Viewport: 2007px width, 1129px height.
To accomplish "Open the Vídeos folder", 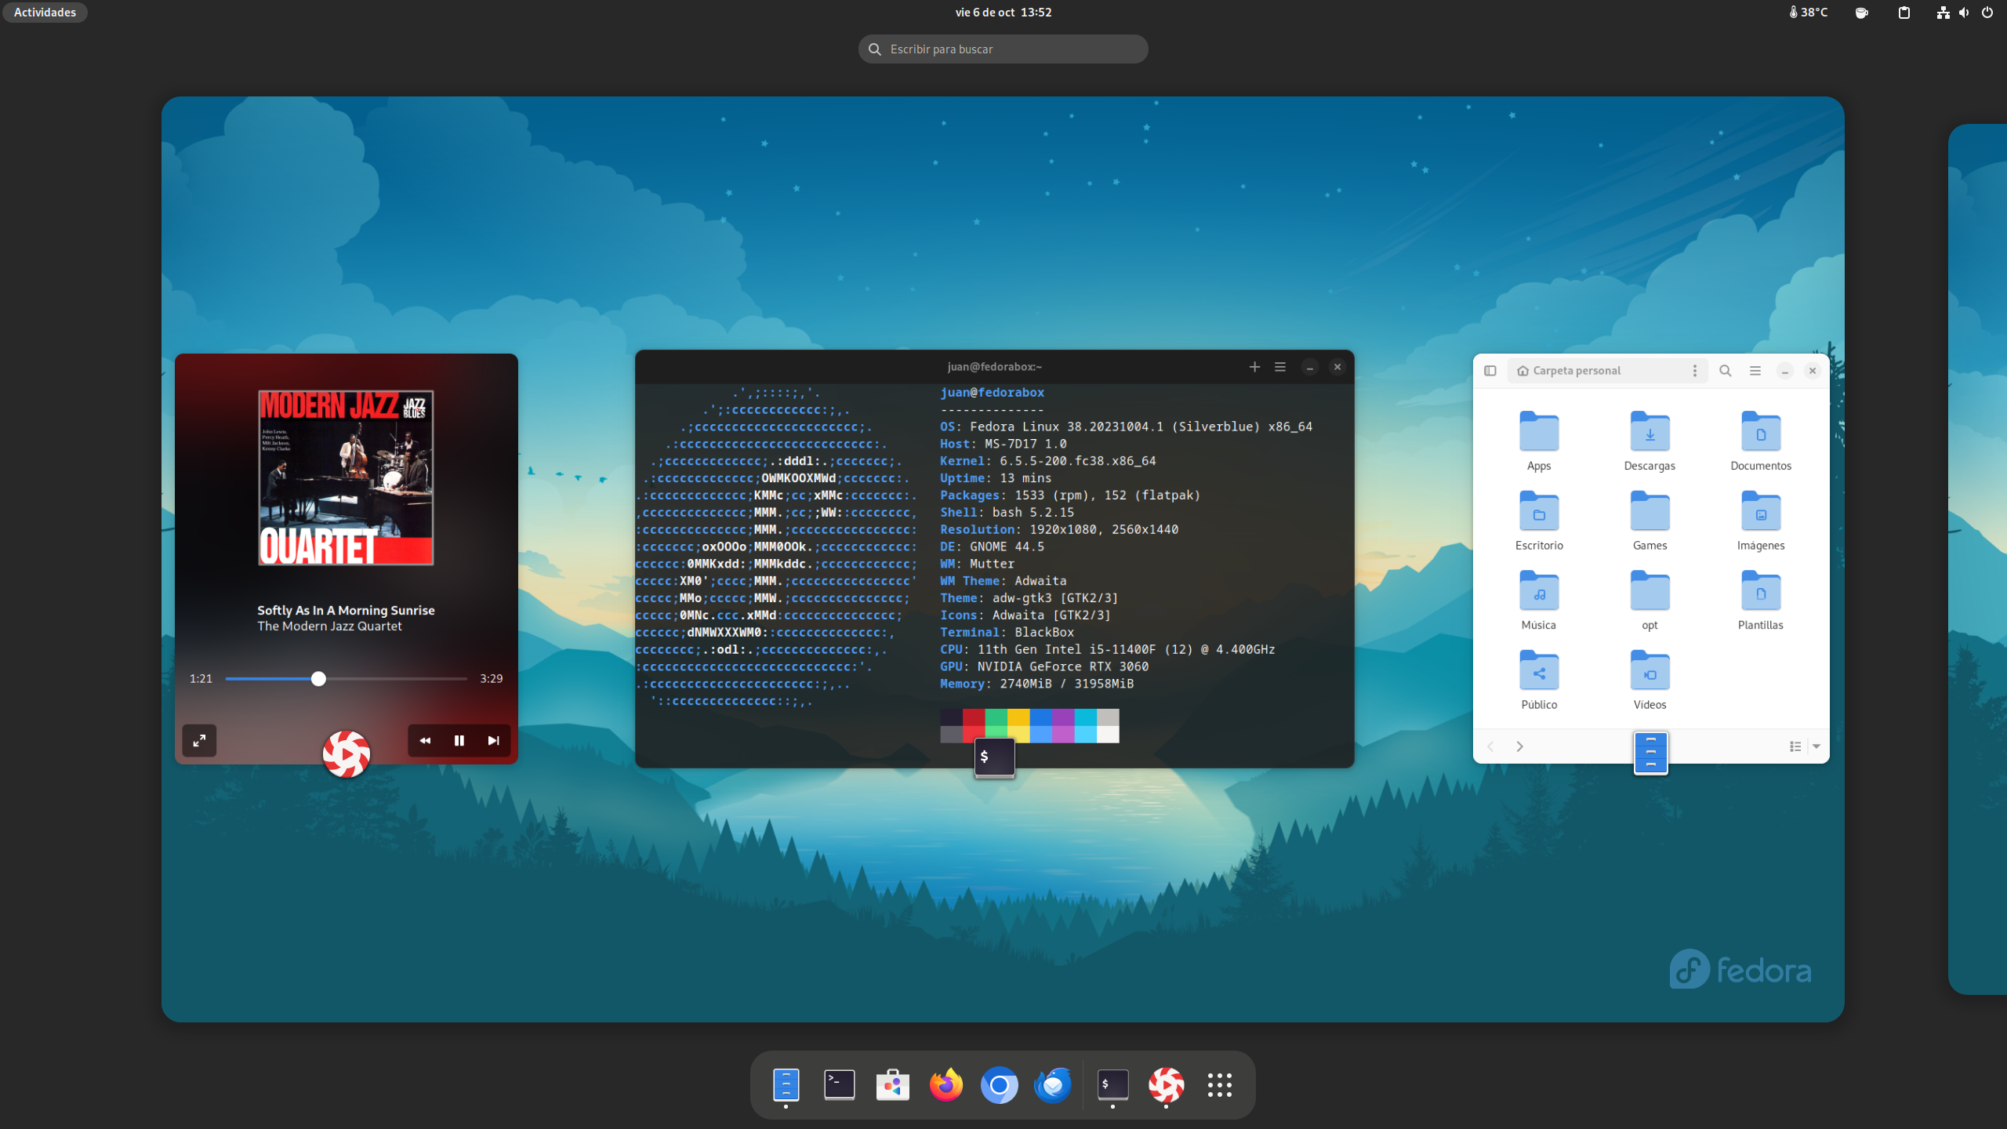I will coord(1650,681).
